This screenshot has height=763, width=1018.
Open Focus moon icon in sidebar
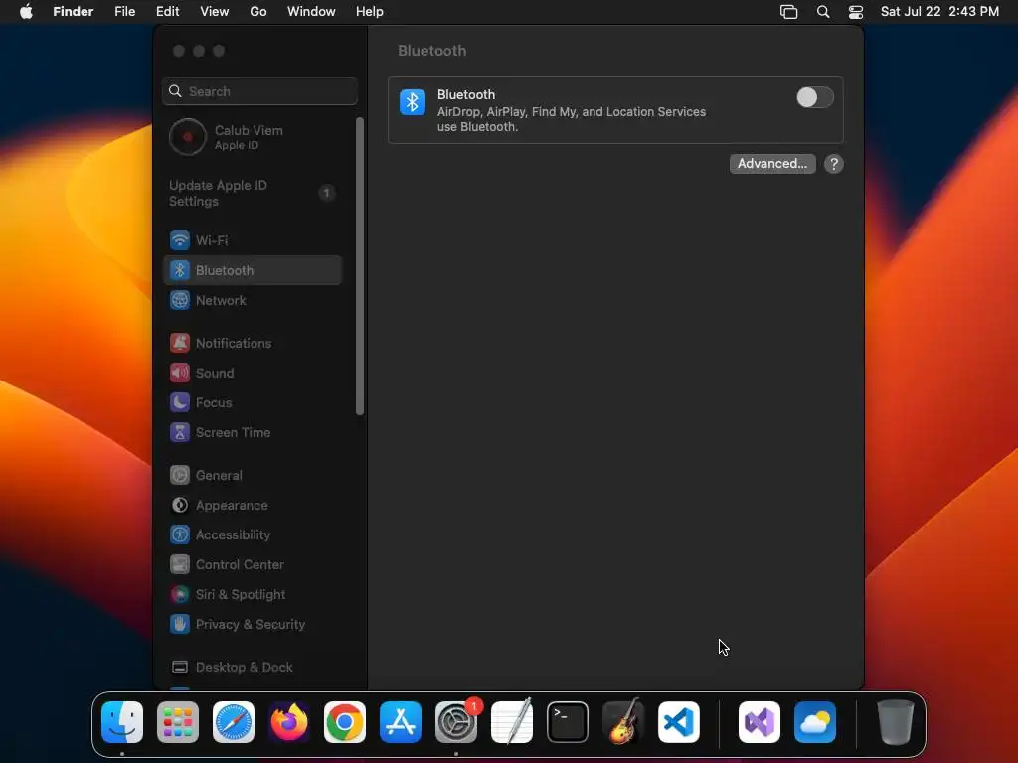pyautogui.click(x=180, y=403)
